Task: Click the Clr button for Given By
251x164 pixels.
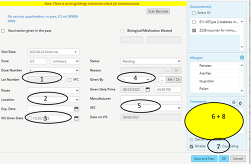Action: [178, 80]
